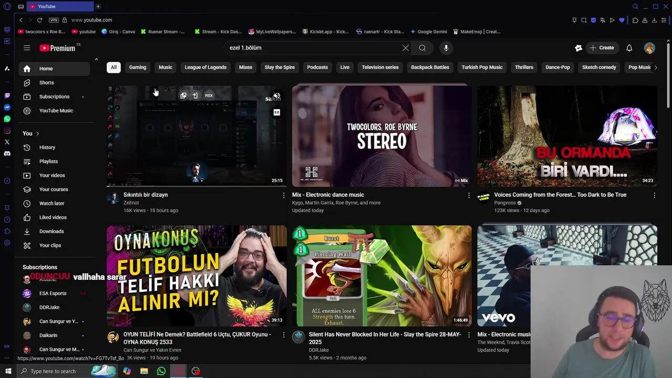
Task: Select the Slay the Spire chip
Action: [x=279, y=67]
